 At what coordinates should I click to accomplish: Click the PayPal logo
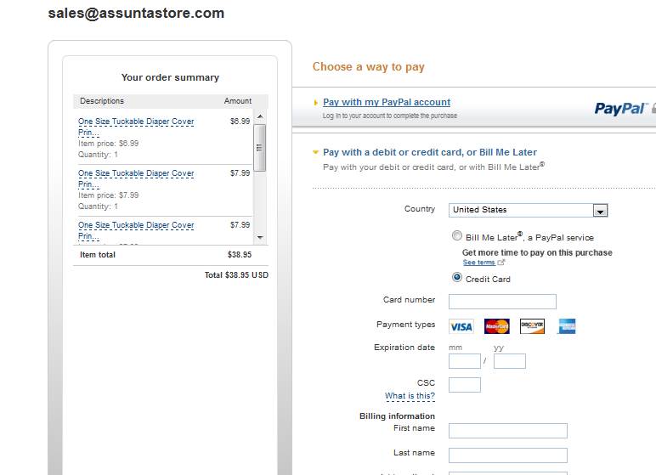pos(621,109)
